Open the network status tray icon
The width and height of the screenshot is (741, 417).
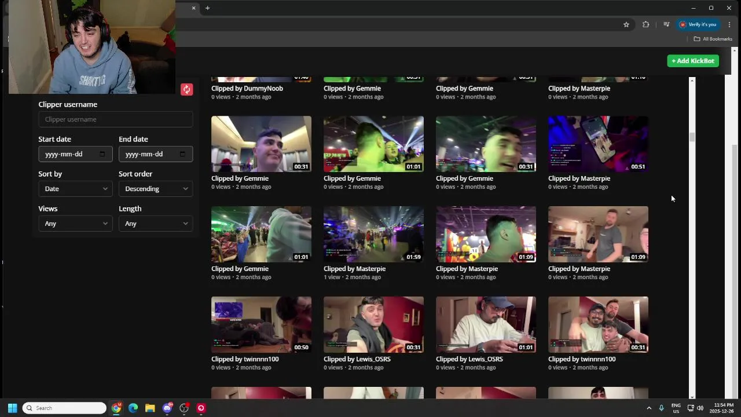pyautogui.click(x=691, y=408)
